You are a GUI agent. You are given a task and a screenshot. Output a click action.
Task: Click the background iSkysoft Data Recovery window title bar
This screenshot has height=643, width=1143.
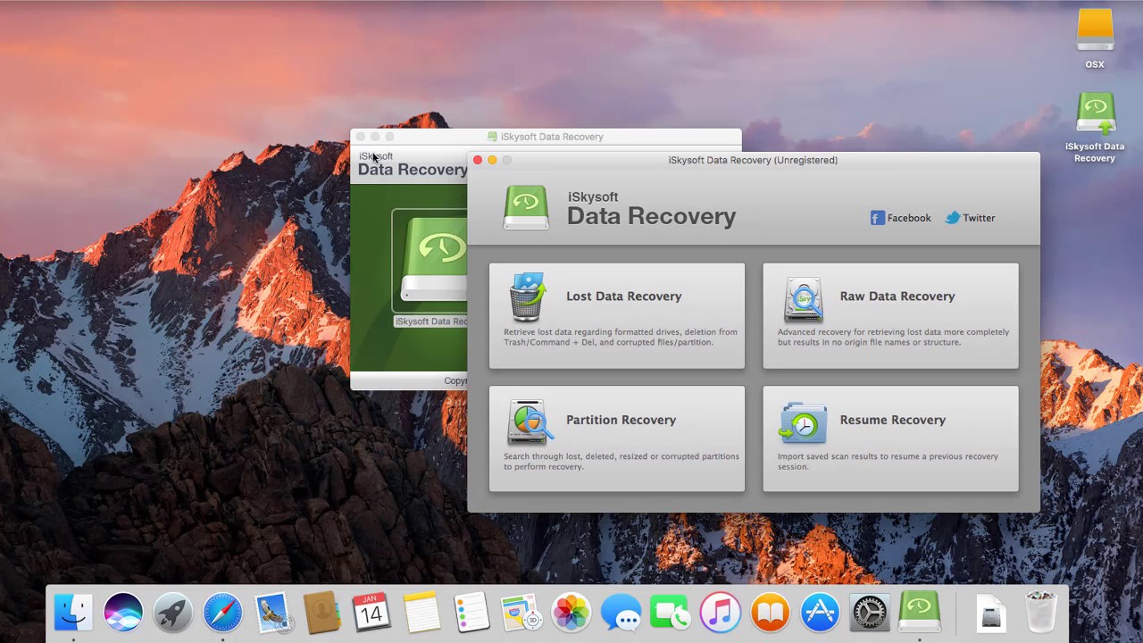click(x=546, y=137)
